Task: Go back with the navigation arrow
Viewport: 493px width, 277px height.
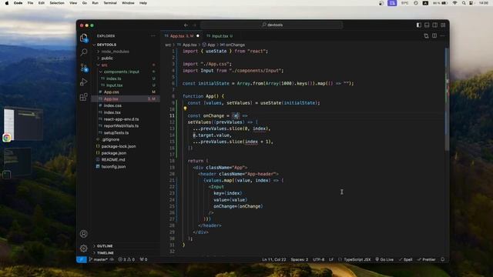Action: [x=186, y=25]
